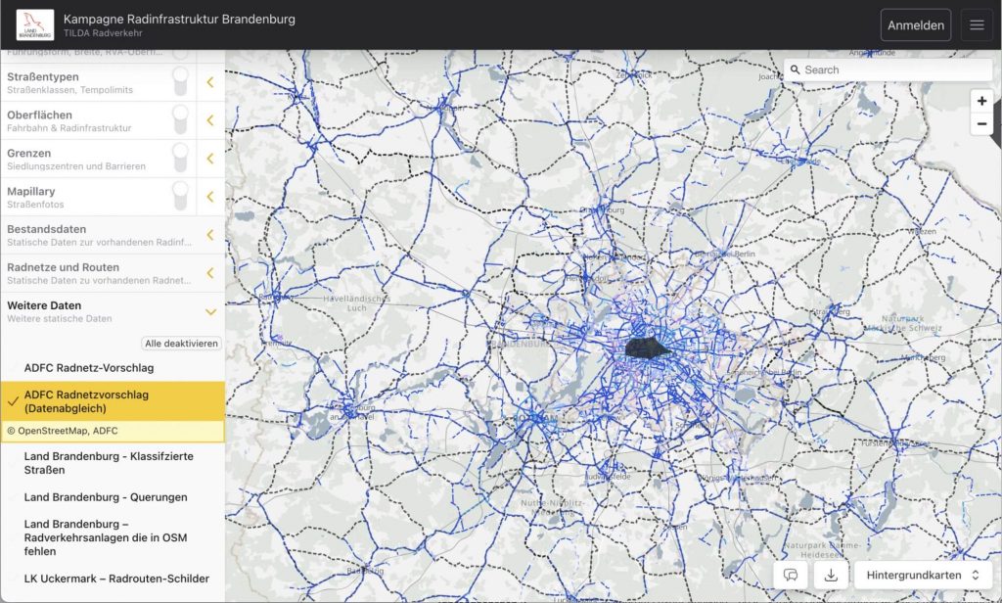Click the download icon near Hintergrundkarten
1002x603 pixels.
[x=831, y=575]
